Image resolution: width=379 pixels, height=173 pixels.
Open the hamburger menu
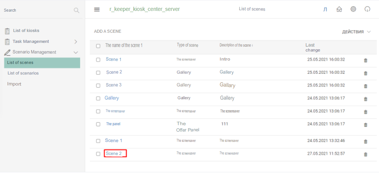click(x=97, y=9)
